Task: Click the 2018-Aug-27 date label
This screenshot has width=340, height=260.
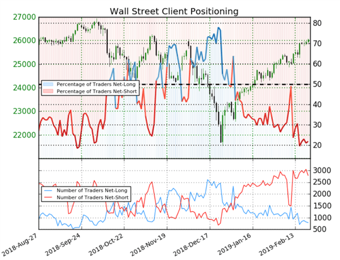Action: point(19,245)
